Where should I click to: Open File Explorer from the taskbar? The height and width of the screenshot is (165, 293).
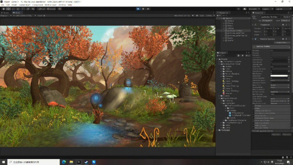click(71, 162)
